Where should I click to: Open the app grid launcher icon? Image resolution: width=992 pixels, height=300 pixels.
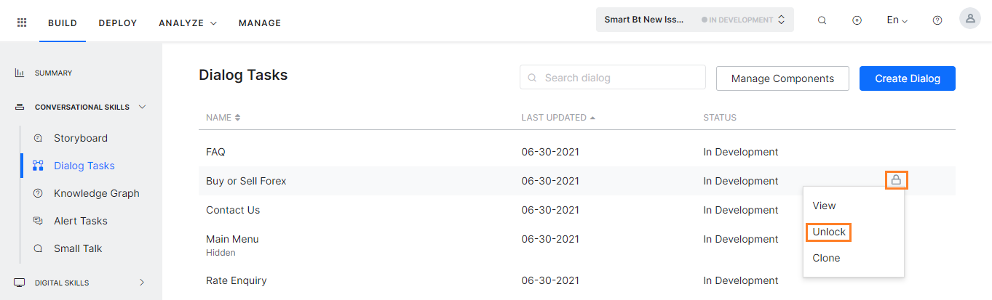(22, 23)
